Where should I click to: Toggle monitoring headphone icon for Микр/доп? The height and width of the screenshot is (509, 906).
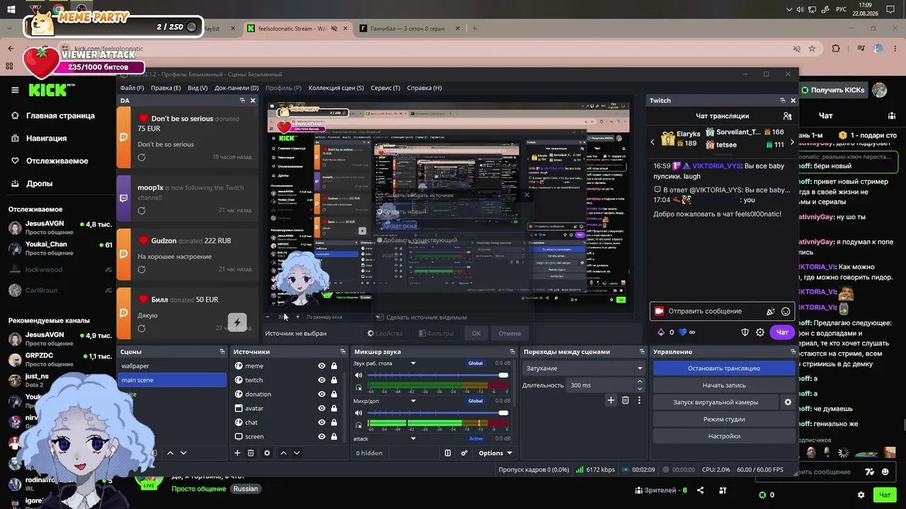(x=358, y=425)
